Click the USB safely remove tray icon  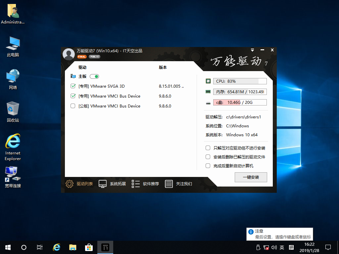pyautogui.click(x=258, y=247)
